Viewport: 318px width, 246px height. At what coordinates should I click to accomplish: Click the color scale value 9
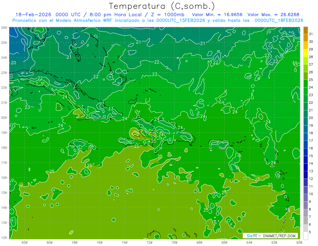pyautogui.click(x=310, y=201)
